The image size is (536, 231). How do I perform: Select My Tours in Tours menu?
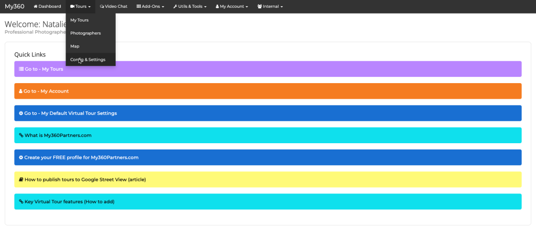coord(91,20)
